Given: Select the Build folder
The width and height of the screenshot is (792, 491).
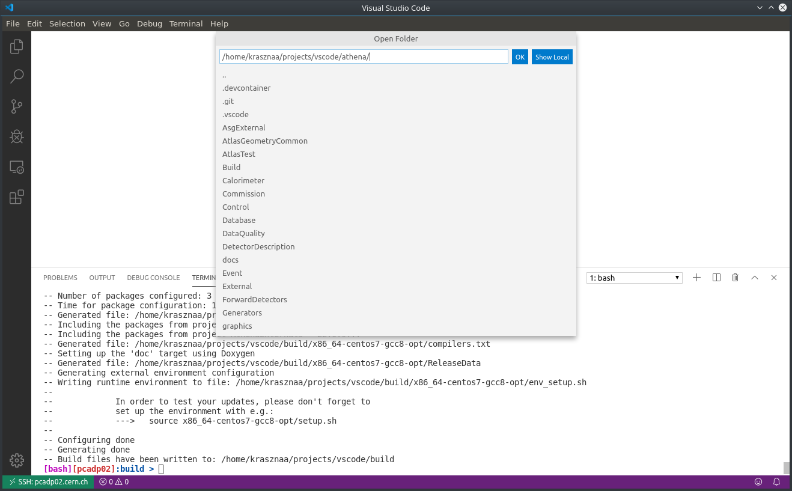Looking at the screenshot, I should coord(396,168).
